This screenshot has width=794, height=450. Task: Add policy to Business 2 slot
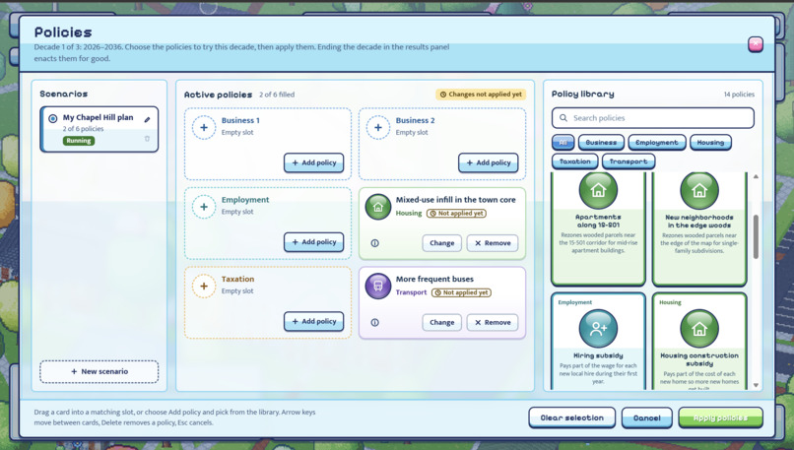(489, 162)
